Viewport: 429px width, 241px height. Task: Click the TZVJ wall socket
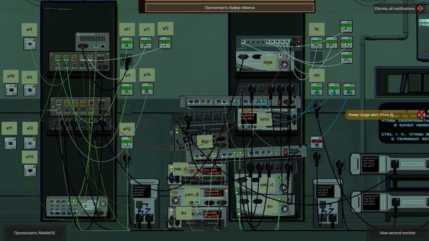[x=346, y=58]
